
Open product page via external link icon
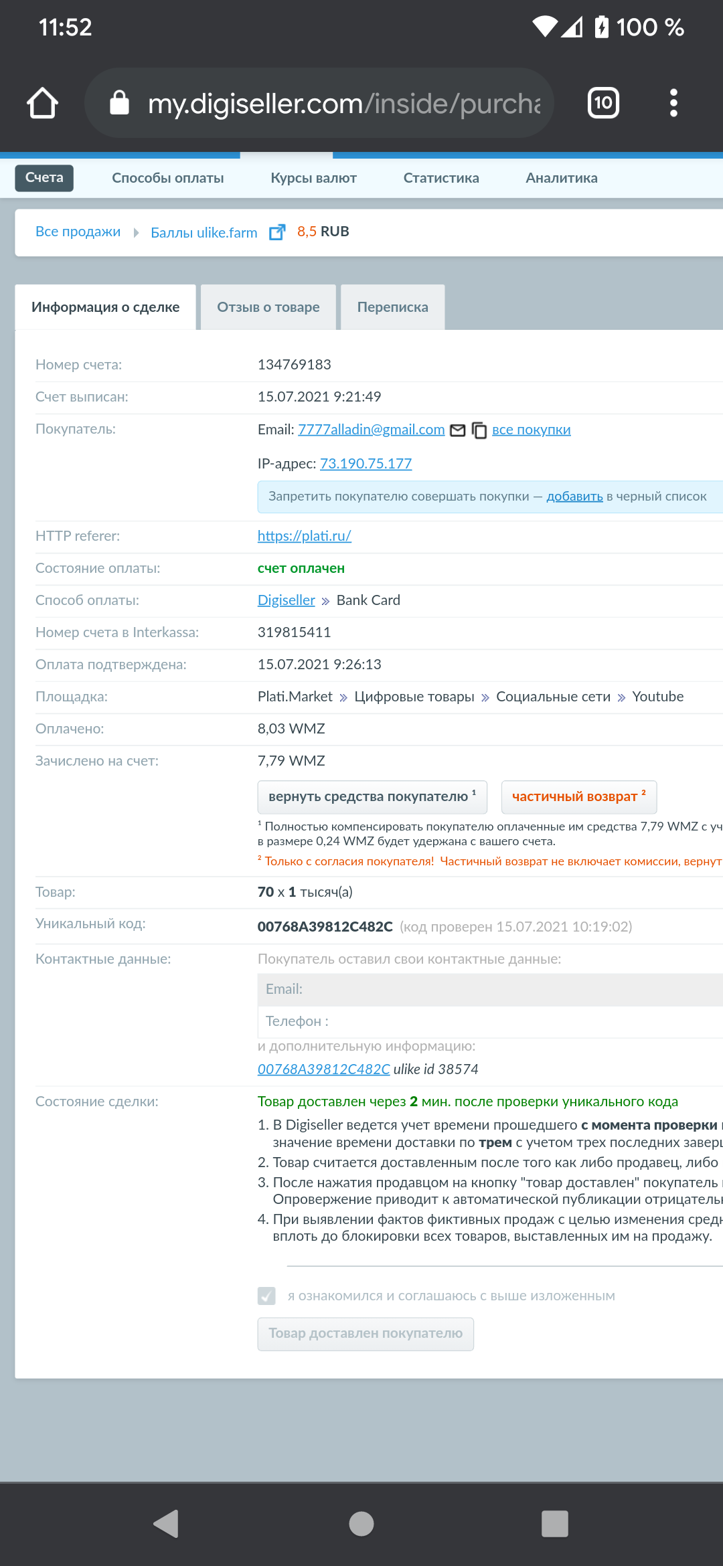coord(277,232)
